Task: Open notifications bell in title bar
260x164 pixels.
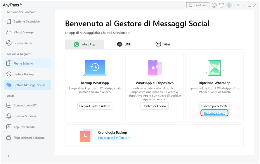Action: (x=214, y=5)
